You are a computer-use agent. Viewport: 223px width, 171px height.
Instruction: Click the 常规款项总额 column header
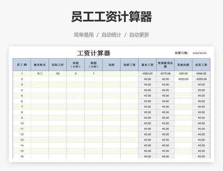click(x=165, y=65)
